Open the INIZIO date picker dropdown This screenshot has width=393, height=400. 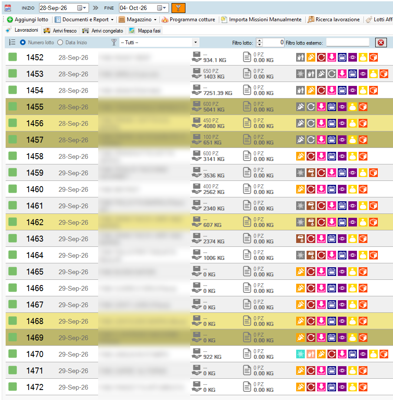(x=82, y=8)
